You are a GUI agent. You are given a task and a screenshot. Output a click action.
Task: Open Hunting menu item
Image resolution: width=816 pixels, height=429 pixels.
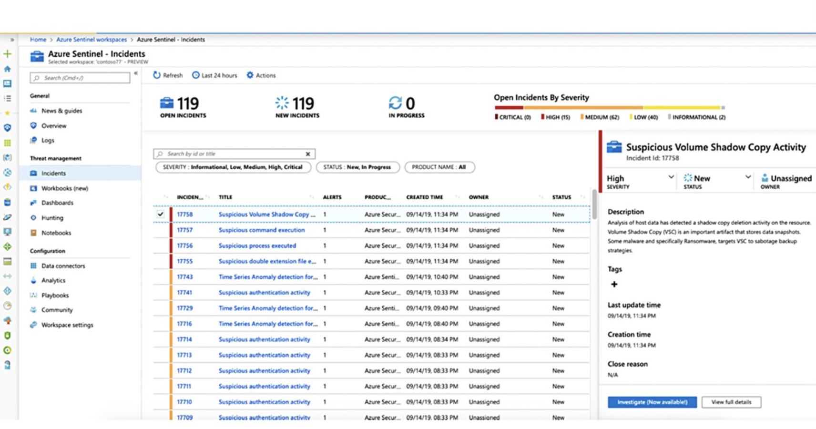pyautogui.click(x=52, y=218)
